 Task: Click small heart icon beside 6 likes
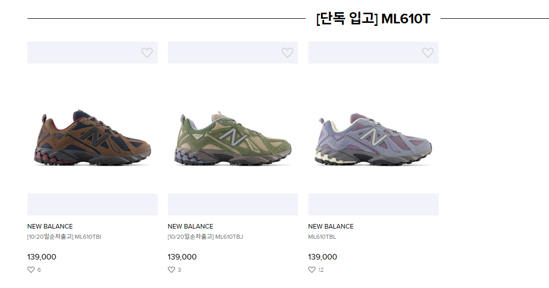[x=31, y=270]
